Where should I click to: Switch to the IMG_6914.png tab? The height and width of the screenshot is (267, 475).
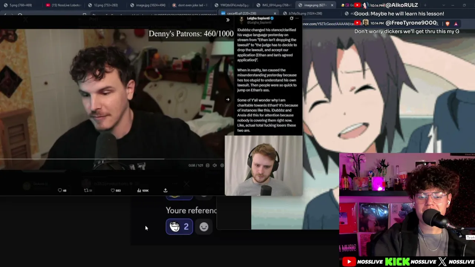[x=274, y=5]
